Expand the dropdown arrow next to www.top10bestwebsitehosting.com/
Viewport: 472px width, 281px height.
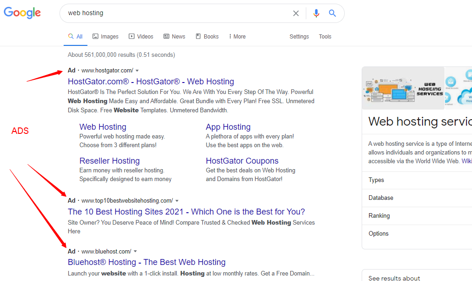[177, 201]
